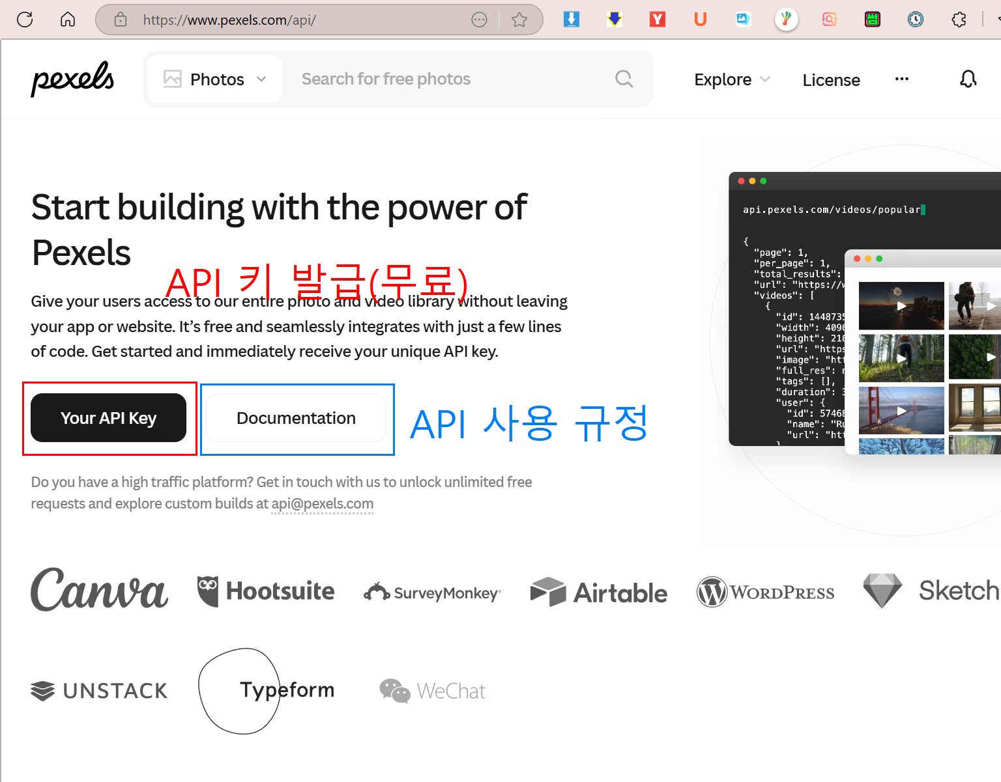Click the fireworks city video thumbnail
Viewport: 1001px width, 782px height.
901,305
